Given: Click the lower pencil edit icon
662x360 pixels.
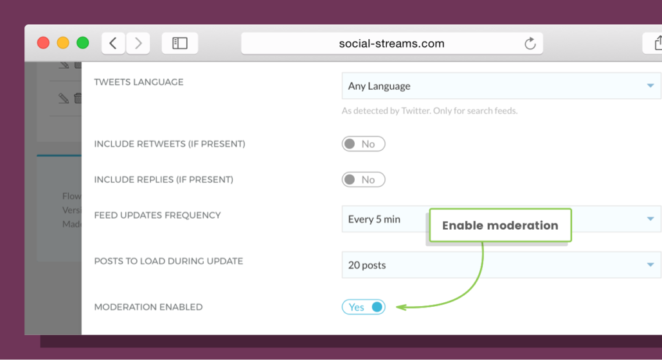Looking at the screenshot, I should click(x=64, y=98).
